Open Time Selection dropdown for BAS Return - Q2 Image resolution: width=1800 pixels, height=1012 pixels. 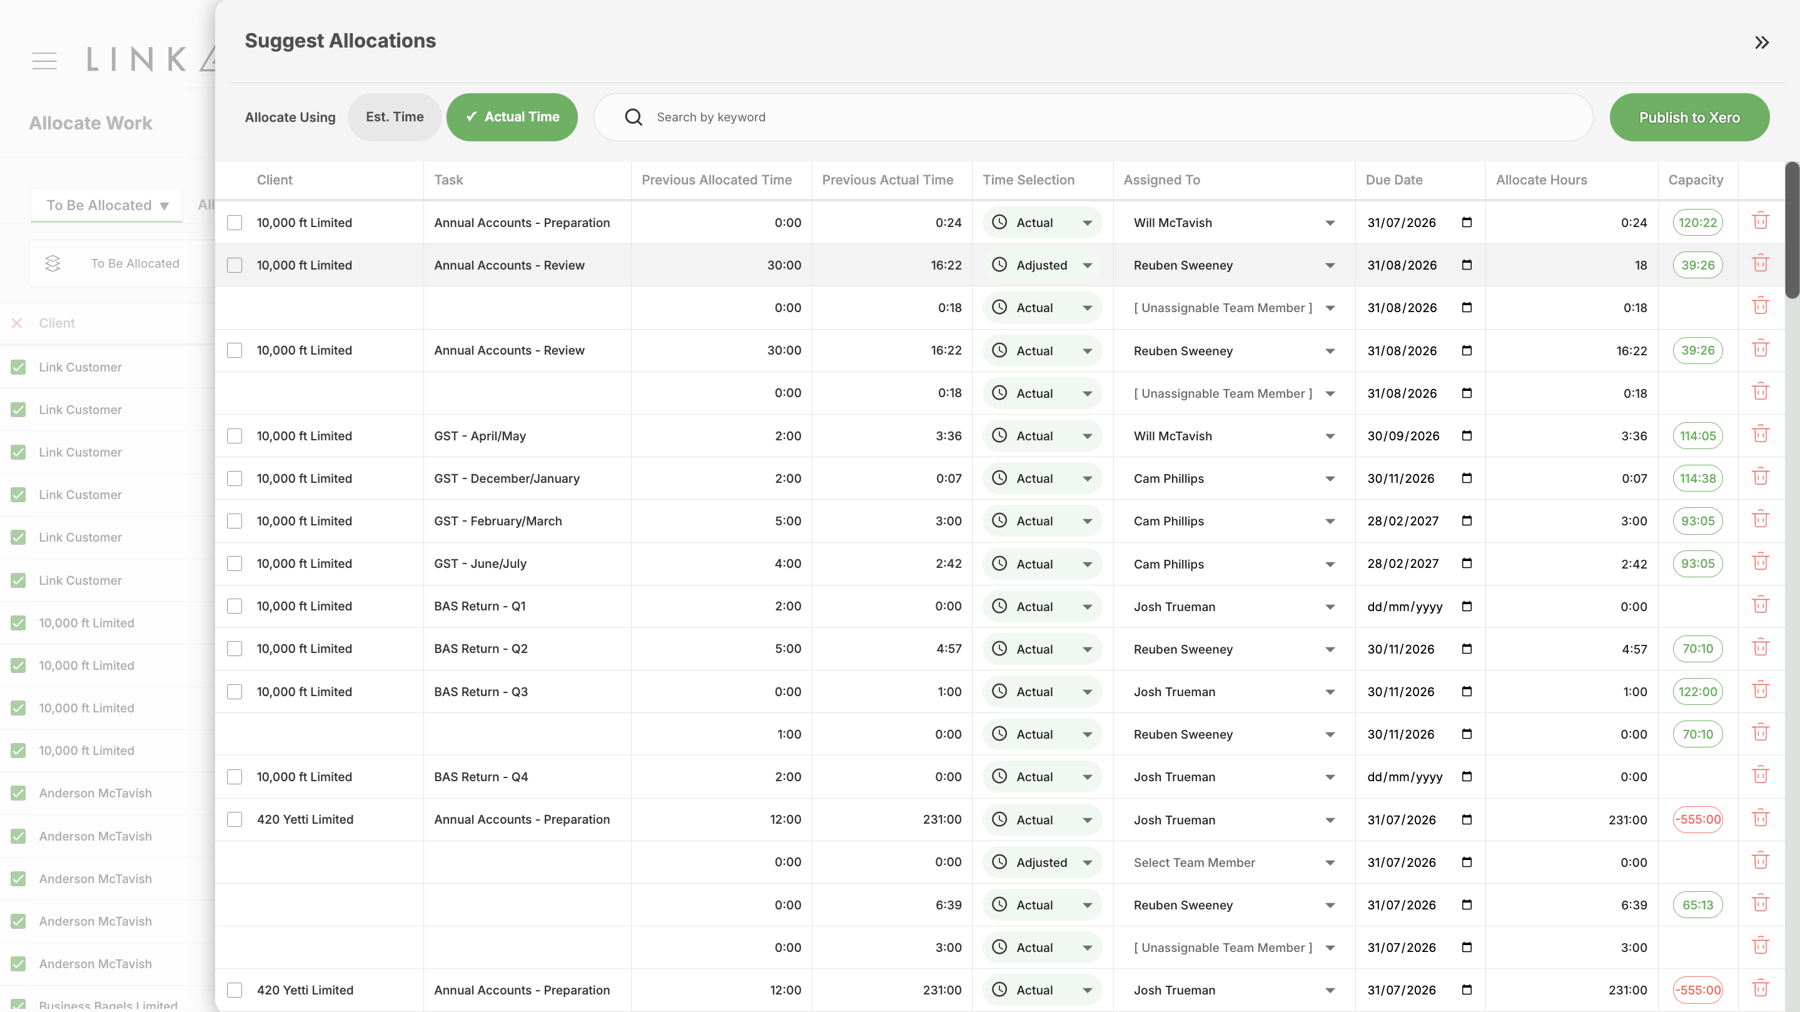click(x=1042, y=649)
